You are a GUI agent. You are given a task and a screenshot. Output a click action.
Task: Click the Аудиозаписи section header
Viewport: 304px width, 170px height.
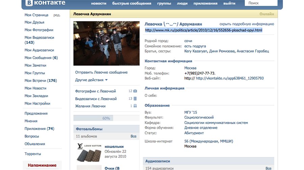(208, 161)
